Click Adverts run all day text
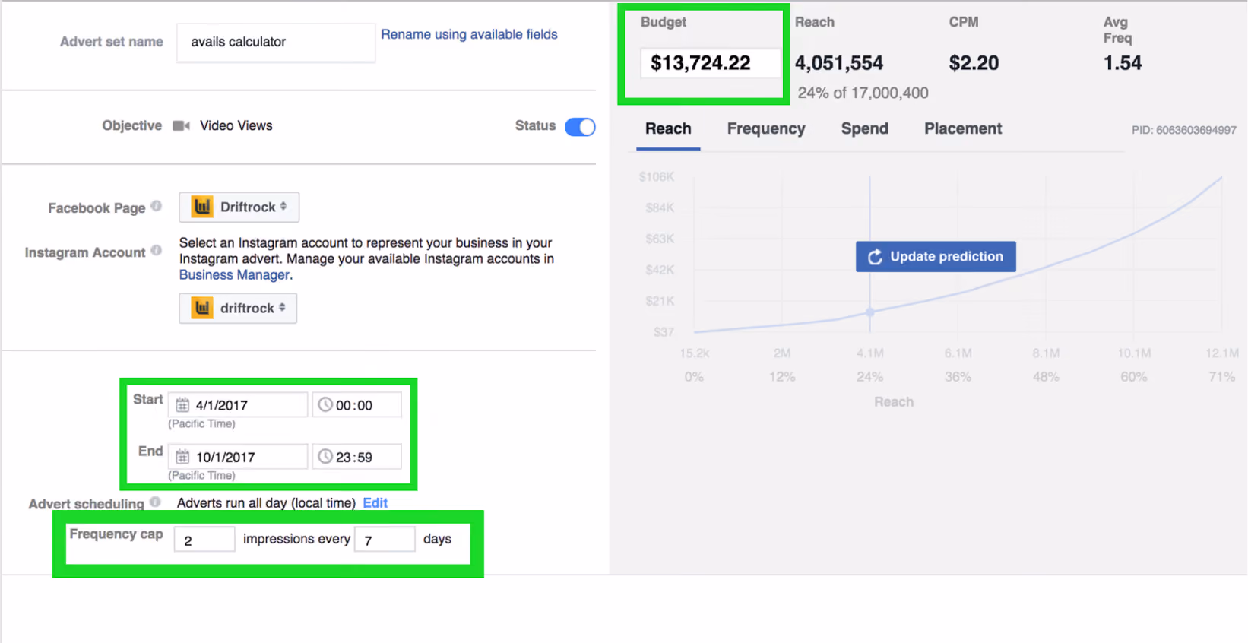1248x643 pixels. 266,502
